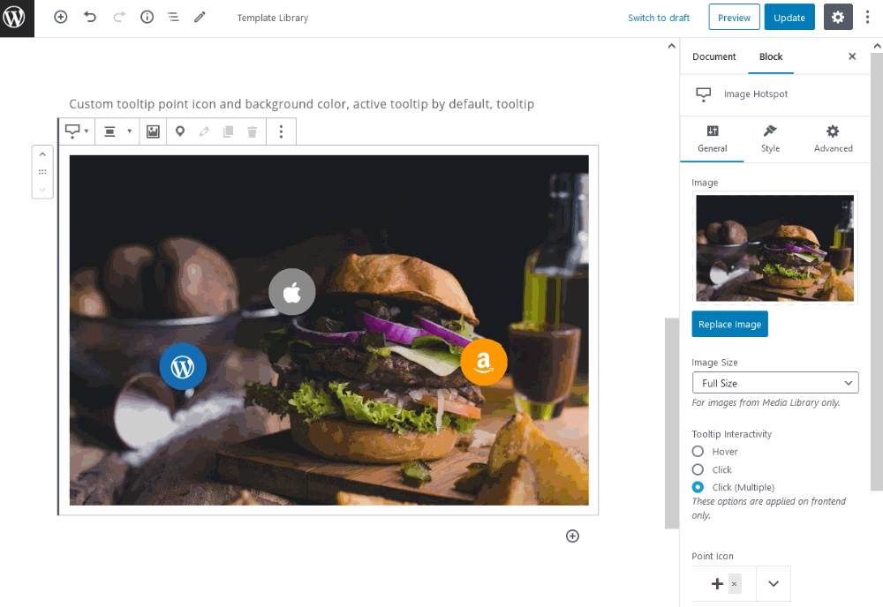Click the Preview button

pyautogui.click(x=734, y=18)
